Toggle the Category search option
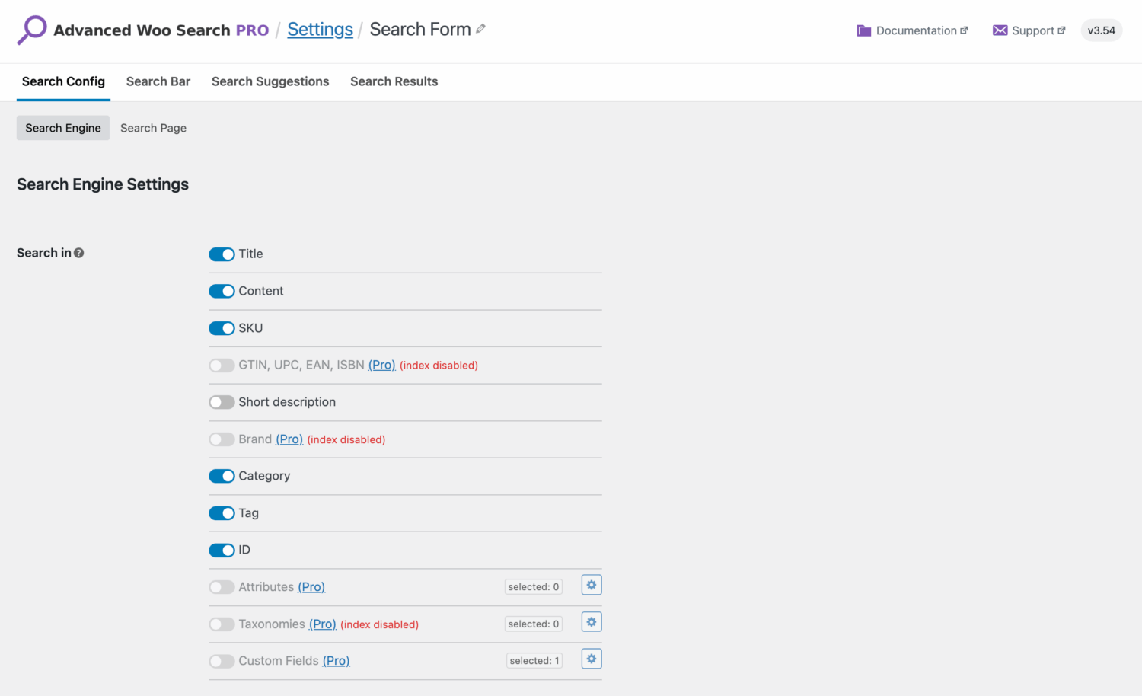Image resolution: width=1142 pixels, height=696 pixels. click(222, 476)
